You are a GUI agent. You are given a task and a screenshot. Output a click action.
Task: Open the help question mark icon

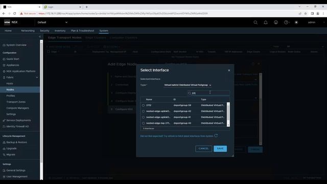coord(286,22)
